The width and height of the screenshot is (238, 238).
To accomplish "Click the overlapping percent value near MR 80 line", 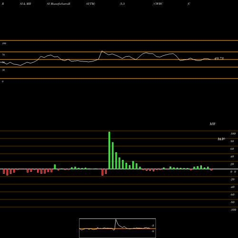I will [x=221, y=139].
